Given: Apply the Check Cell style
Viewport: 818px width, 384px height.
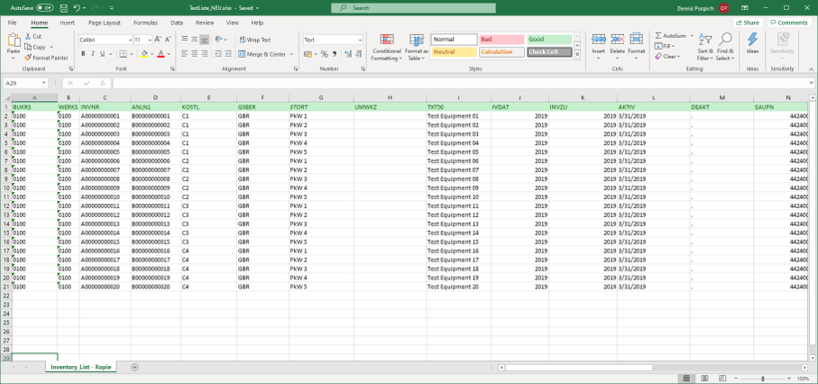Looking at the screenshot, I should [x=549, y=52].
